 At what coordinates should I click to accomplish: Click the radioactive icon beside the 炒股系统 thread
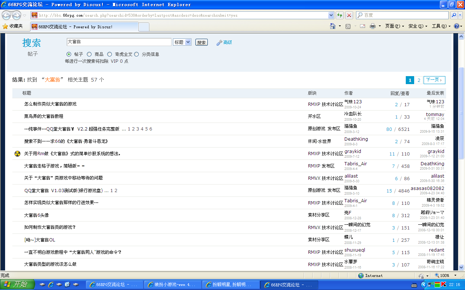(x=17, y=154)
